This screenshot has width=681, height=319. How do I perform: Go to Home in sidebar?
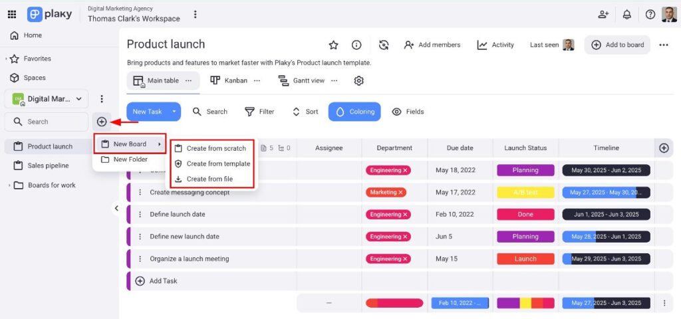(x=26, y=35)
